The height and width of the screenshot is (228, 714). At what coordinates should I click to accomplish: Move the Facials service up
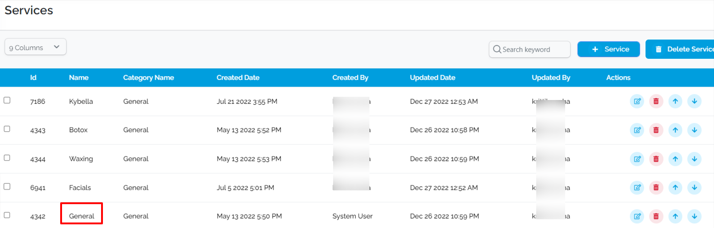pos(675,188)
